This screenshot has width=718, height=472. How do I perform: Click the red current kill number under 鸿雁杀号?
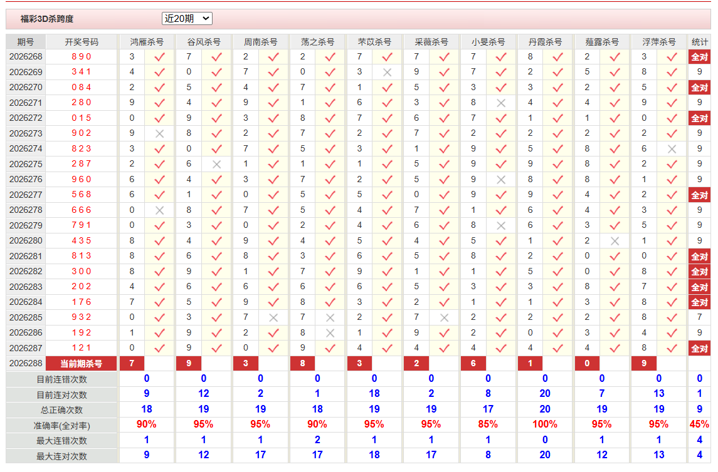[132, 364]
